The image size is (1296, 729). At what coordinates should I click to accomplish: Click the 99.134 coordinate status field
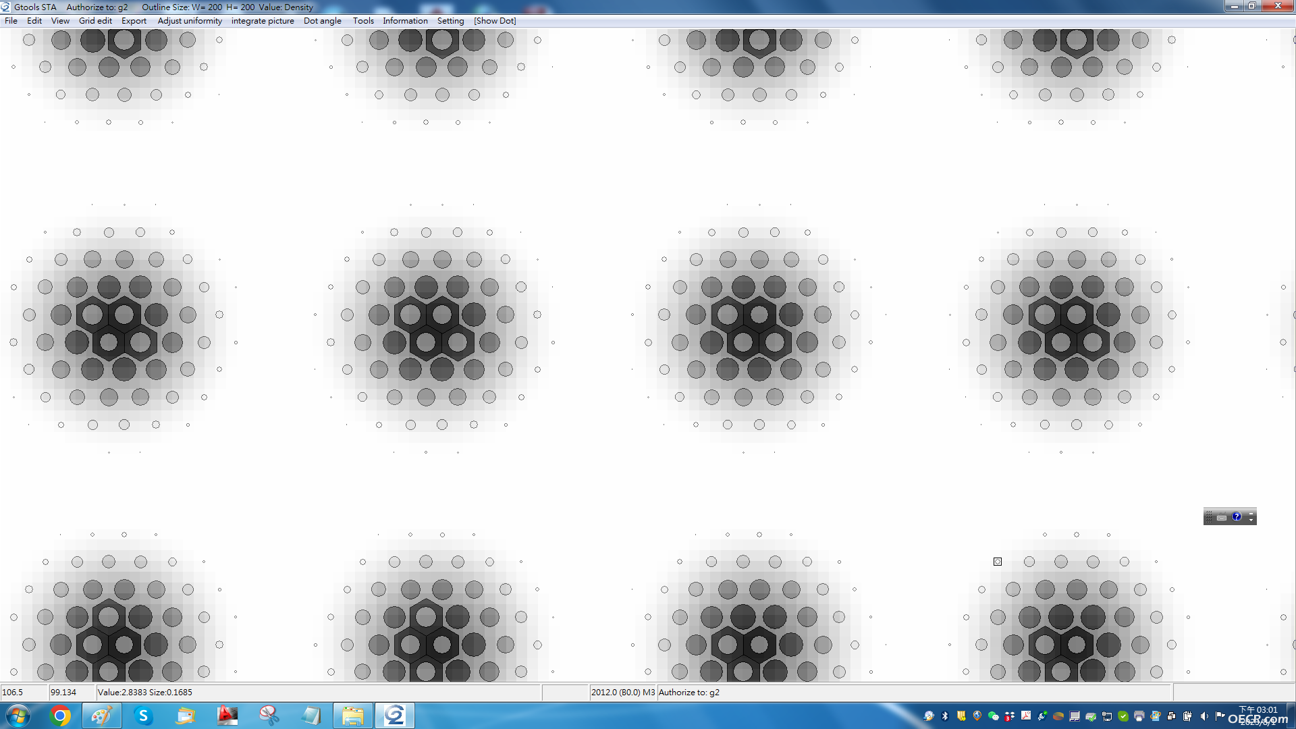tap(72, 693)
